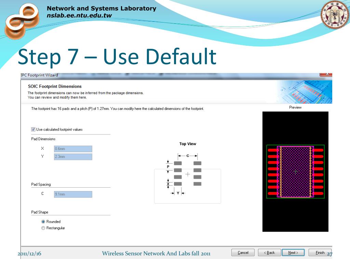350x262 pixels.
Task: Click the 16 pads and pitch description
Action: click(x=118, y=109)
